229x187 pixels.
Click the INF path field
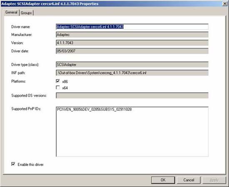click(132, 73)
